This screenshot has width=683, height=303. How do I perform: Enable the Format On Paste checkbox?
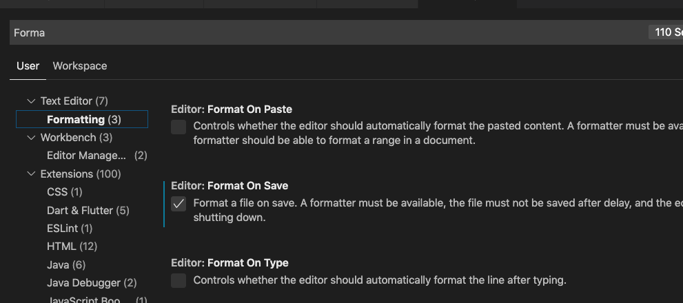coord(179,127)
